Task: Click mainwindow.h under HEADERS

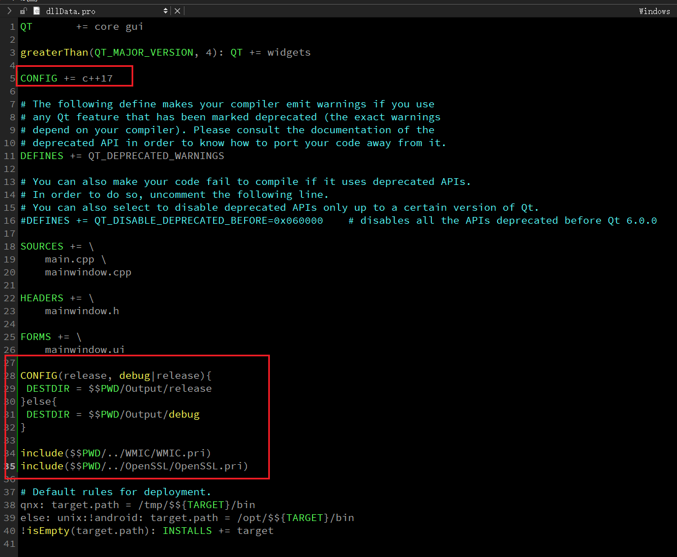Action: (82, 311)
